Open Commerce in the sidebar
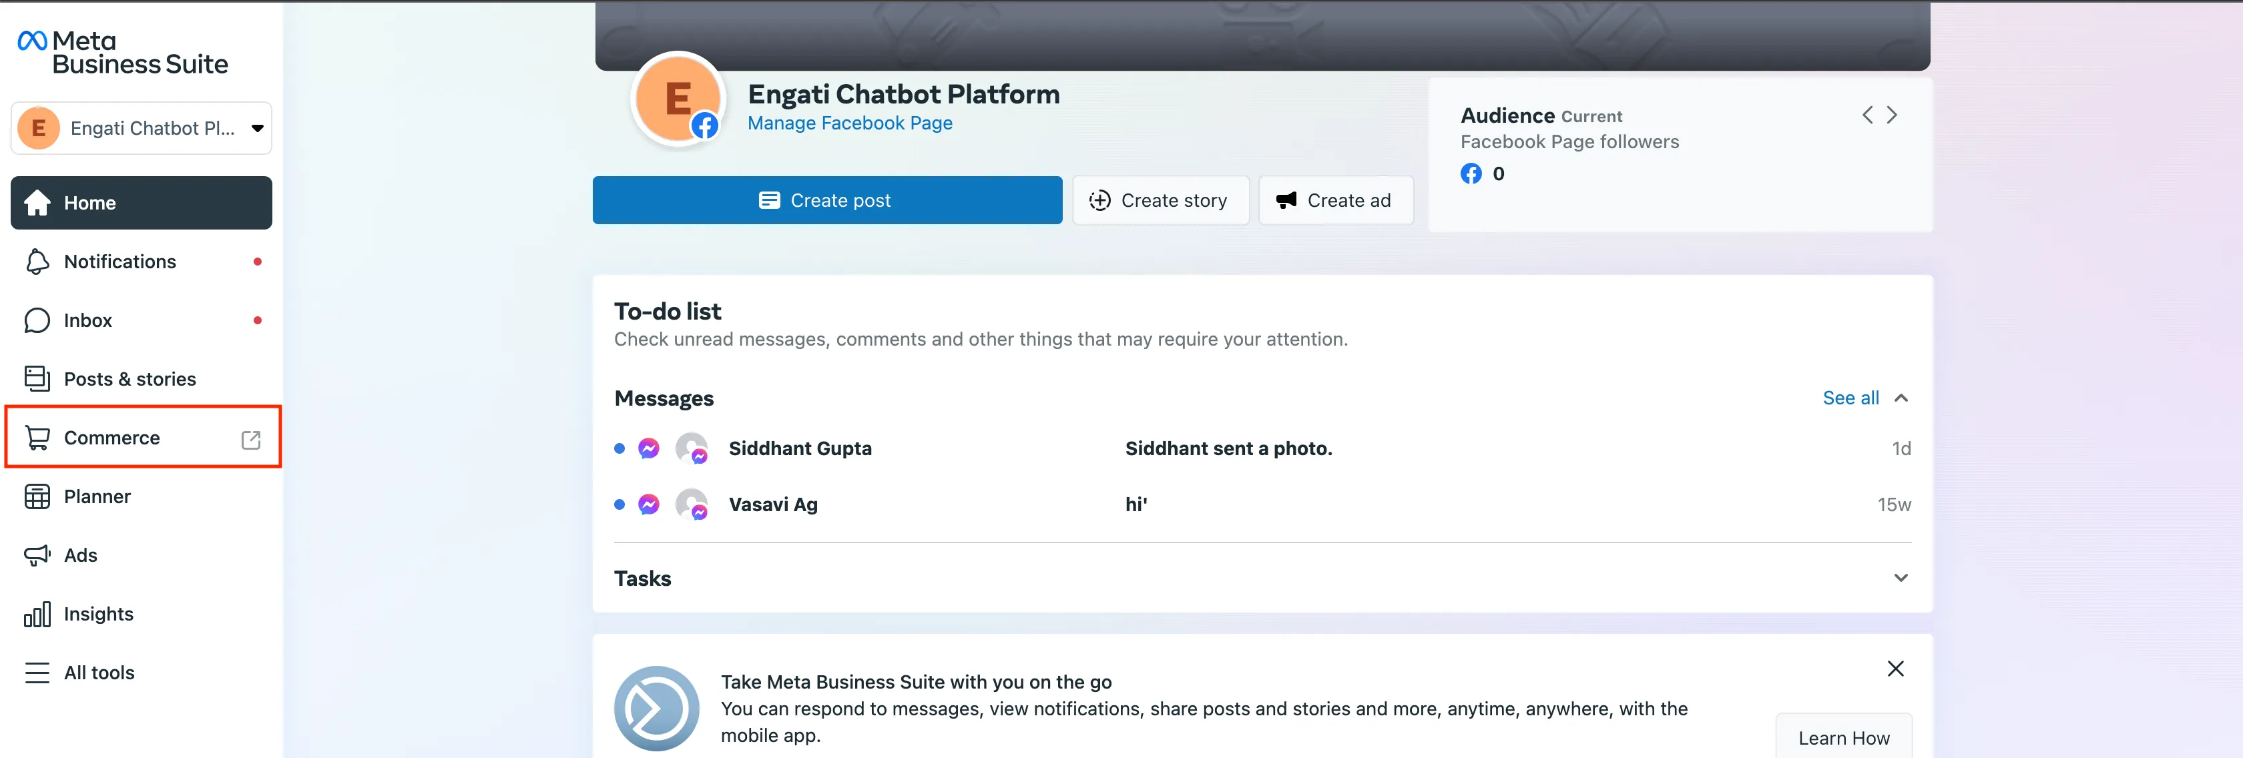The width and height of the screenshot is (2243, 758). pyautogui.click(x=141, y=438)
